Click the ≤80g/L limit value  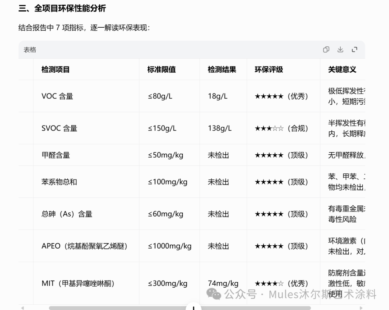(160, 96)
